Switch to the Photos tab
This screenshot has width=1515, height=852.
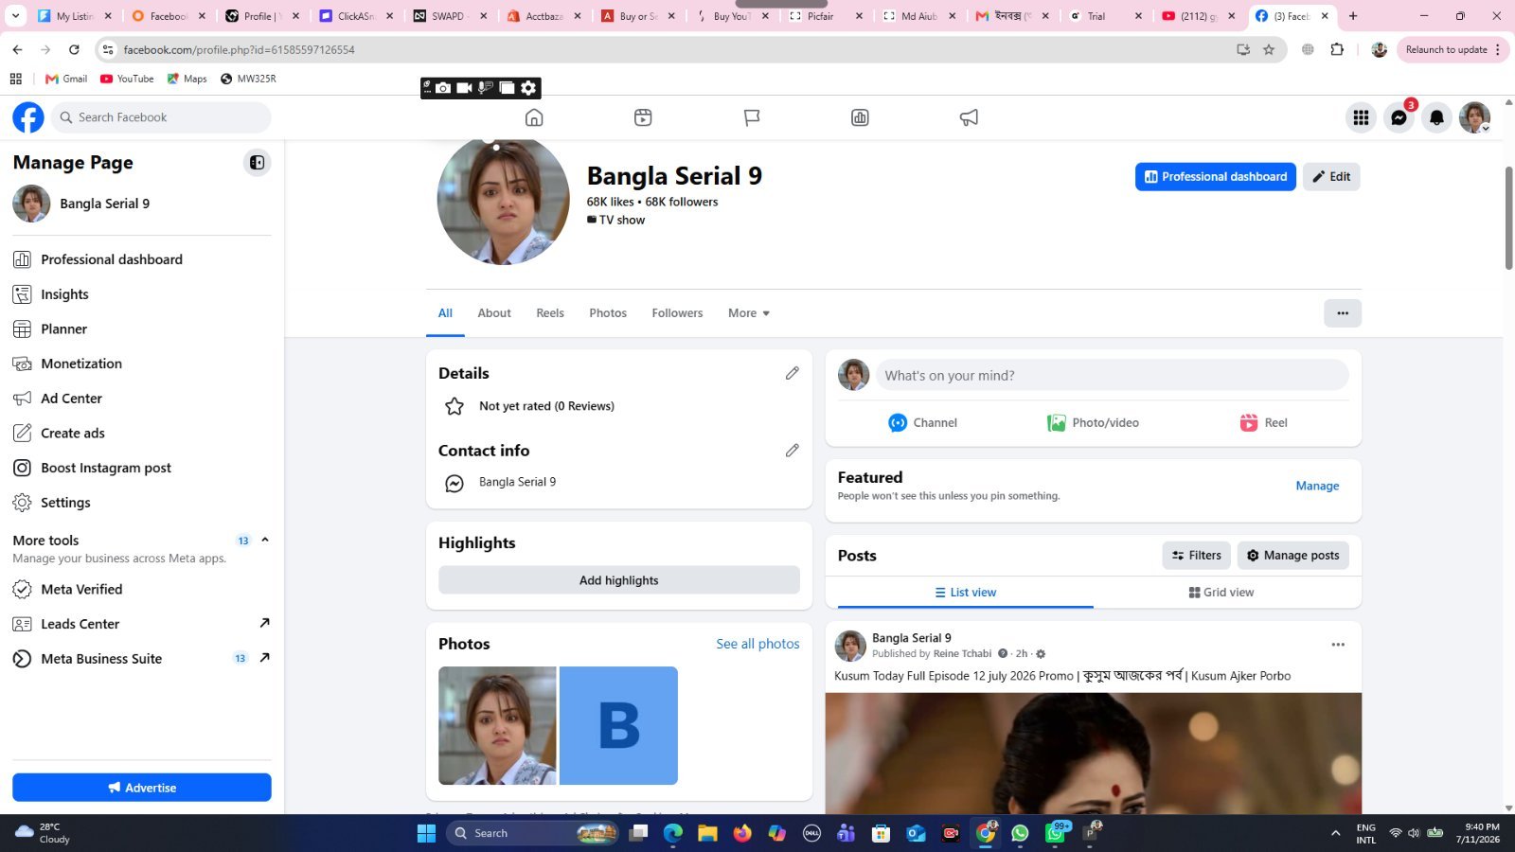pos(608,313)
